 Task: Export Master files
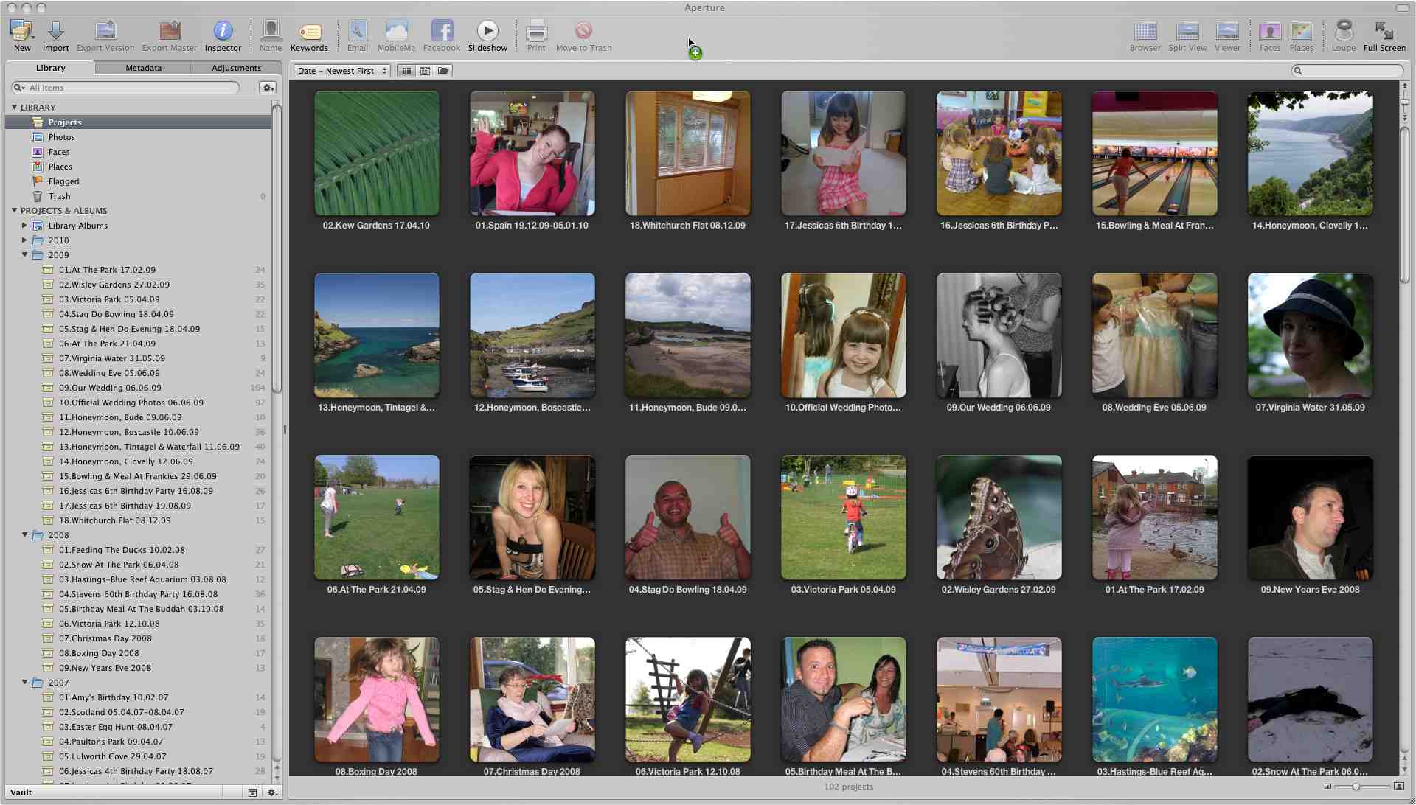coord(169,35)
